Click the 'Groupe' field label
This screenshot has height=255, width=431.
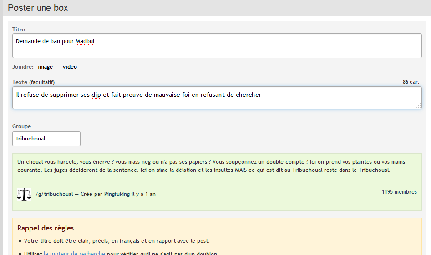[x=21, y=126]
